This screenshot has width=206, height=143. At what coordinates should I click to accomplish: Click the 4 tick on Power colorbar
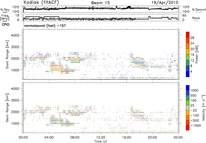(x=191, y=71)
